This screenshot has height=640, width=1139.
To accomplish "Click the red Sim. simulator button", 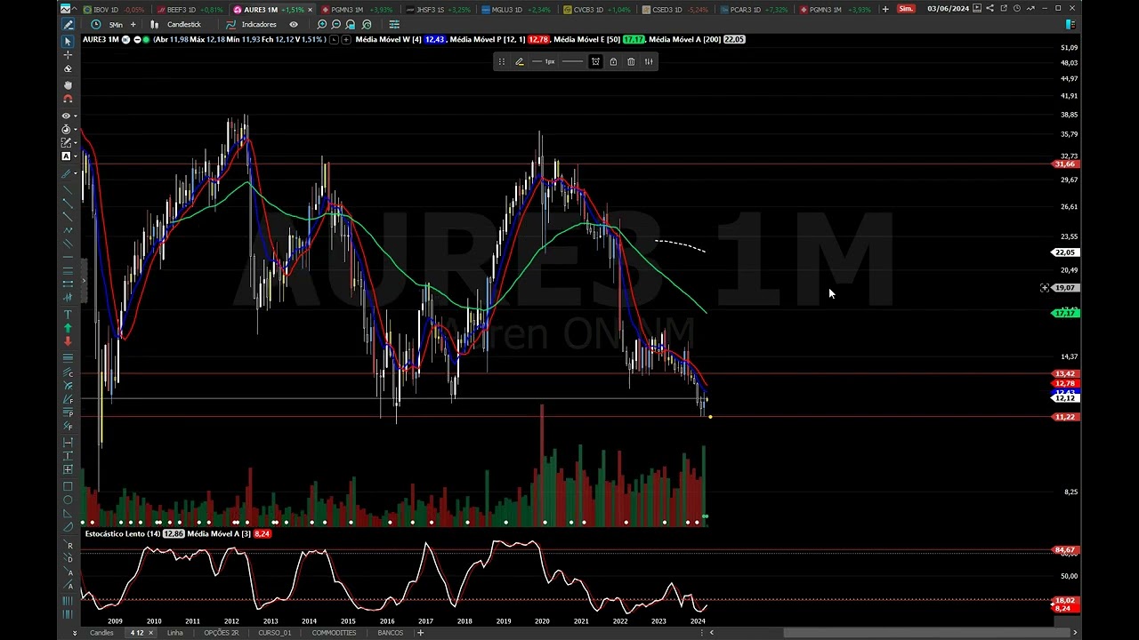I will (906, 9).
